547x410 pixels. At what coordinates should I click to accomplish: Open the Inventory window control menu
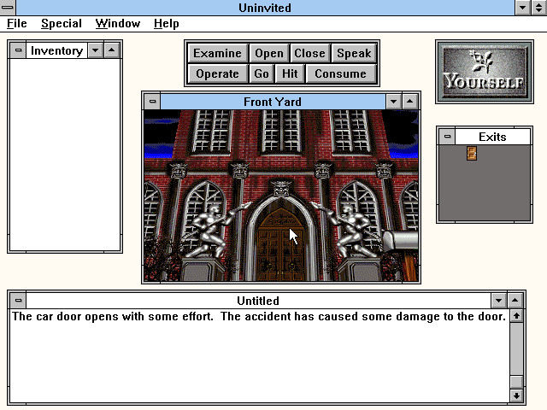coord(18,50)
